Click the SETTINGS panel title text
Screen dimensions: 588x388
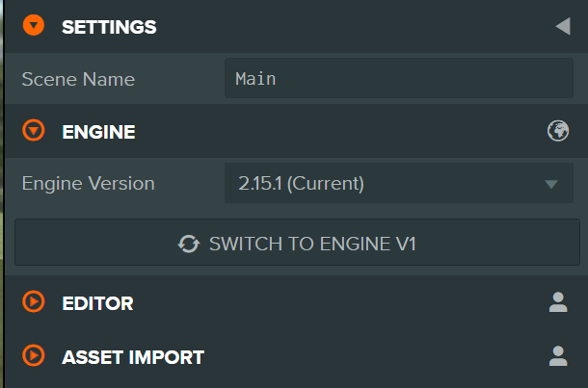[109, 27]
